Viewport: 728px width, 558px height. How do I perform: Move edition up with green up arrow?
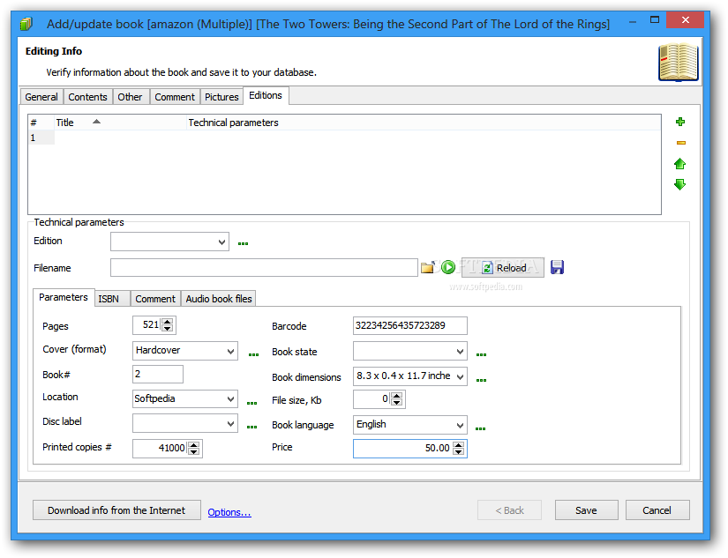pos(679,163)
